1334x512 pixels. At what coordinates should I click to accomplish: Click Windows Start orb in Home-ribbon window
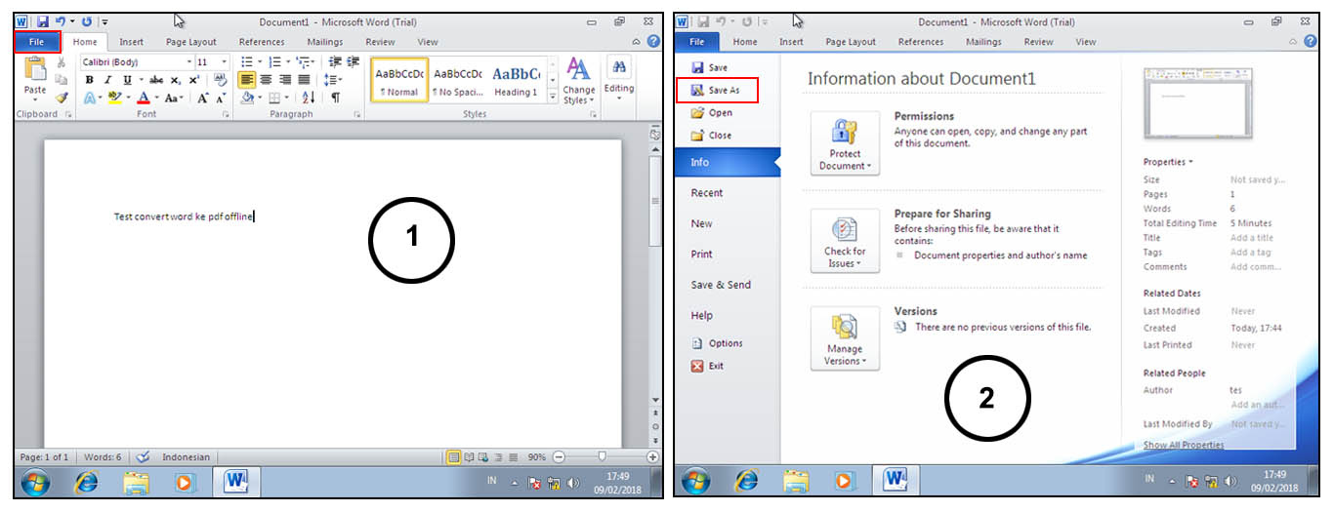point(36,482)
